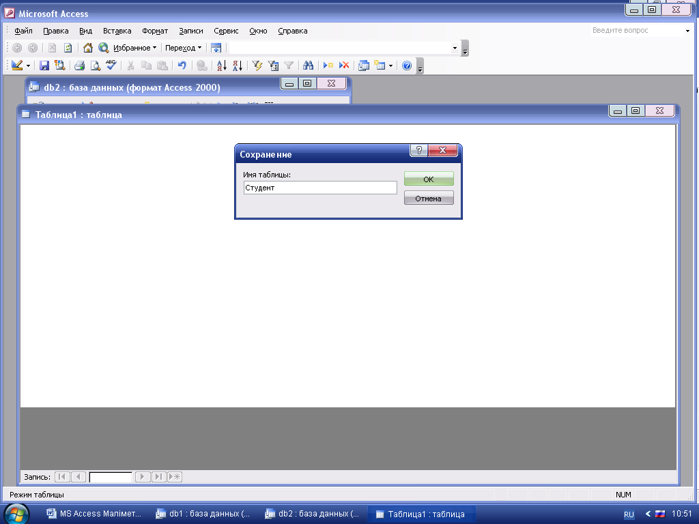Viewport: 699px width, 524px height.
Task: Click the Print Preview icon
Action: (x=95, y=65)
